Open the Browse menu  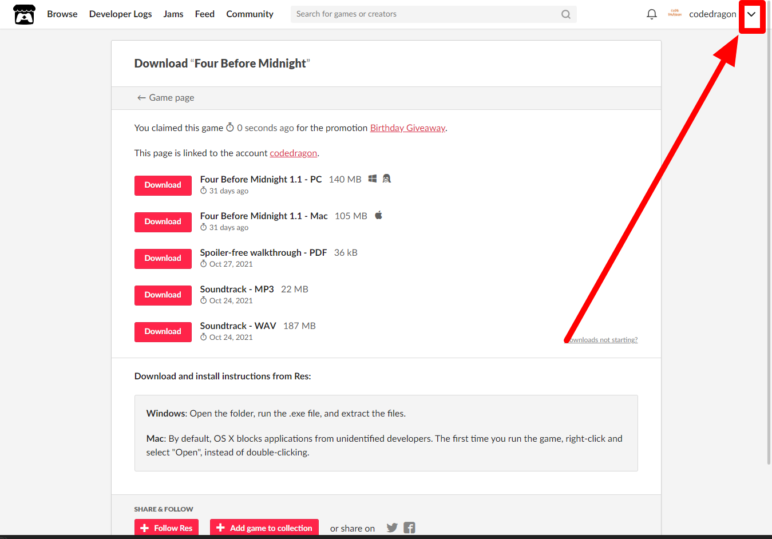62,14
